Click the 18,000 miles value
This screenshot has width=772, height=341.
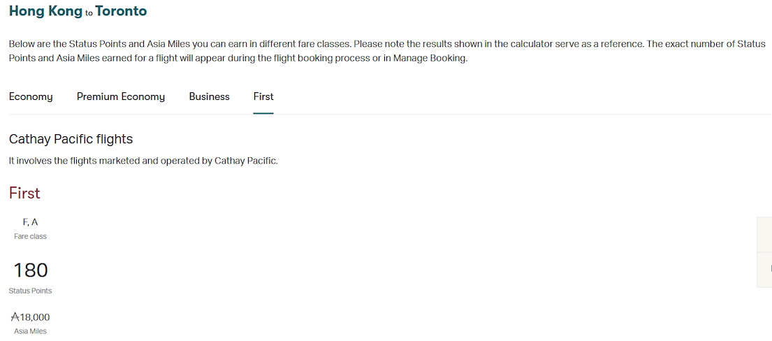click(35, 317)
